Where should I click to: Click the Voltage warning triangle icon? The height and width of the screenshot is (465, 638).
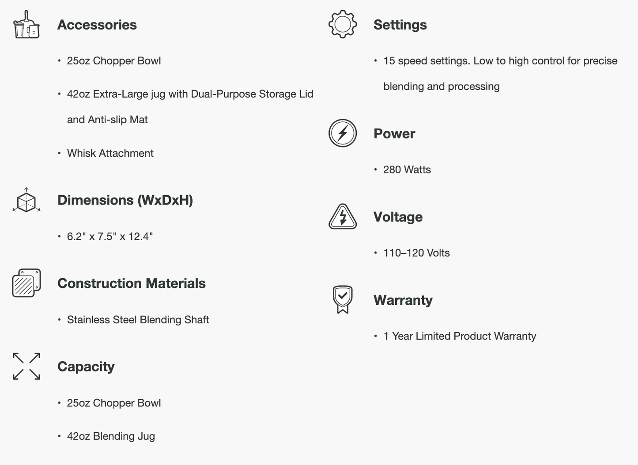pyautogui.click(x=343, y=217)
